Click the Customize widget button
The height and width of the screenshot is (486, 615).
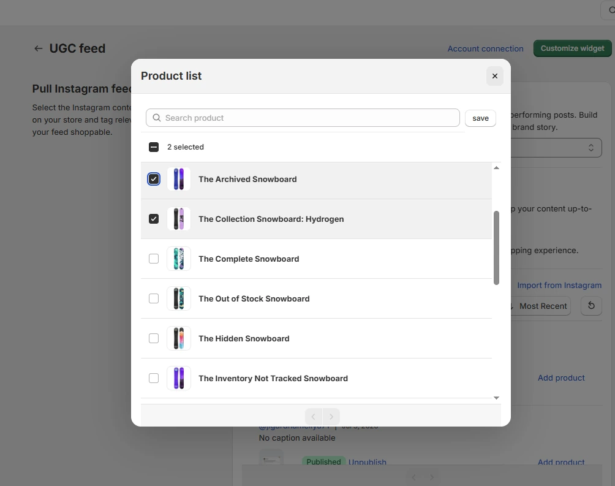tap(572, 48)
